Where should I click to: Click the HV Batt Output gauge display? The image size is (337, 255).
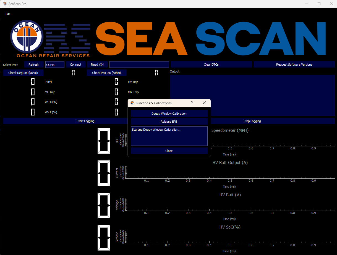[104, 173]
